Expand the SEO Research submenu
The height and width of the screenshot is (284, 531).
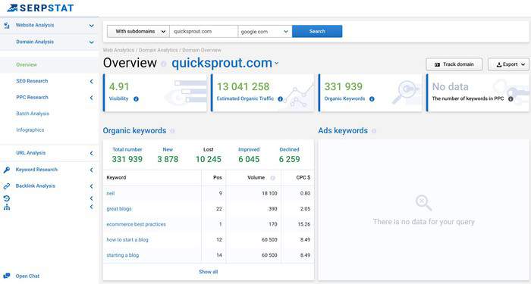tap(92, 81)
